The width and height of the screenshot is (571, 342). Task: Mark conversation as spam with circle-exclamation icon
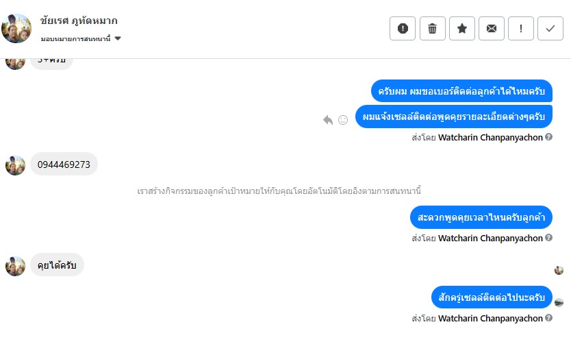click(403, 28)
